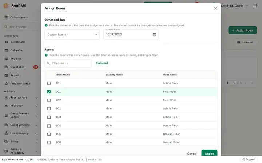Click the Register icon in sidebar
The width and height of the screenshot is (262, 163).
point(6,59)
